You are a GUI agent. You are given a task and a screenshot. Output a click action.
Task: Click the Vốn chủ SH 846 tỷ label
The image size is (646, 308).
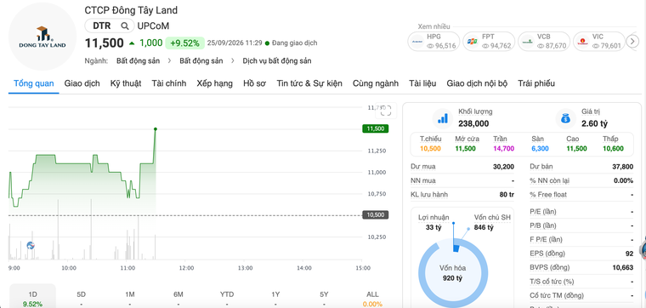point(492,222)
